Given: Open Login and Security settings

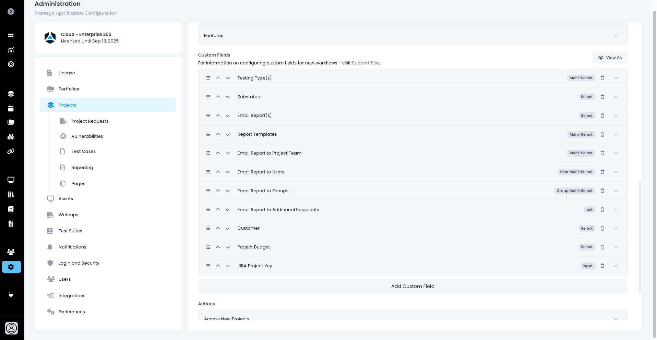Looking at the screenshot, I should click(x=79, y=263).
